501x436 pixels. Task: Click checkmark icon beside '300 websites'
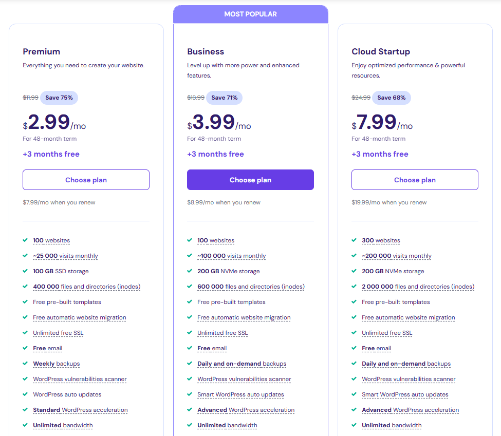tap(354, 240)
